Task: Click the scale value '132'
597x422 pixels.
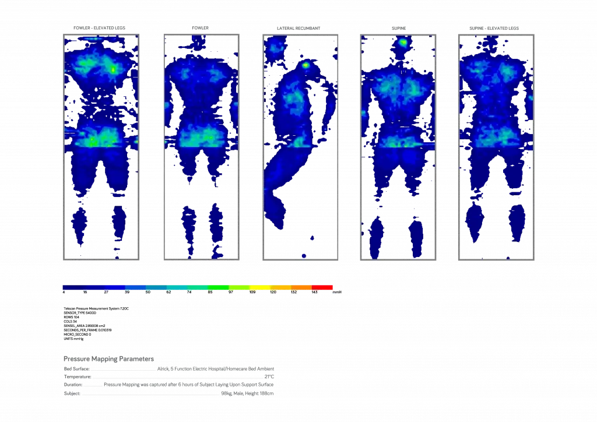Action: [x=294, y=292]
